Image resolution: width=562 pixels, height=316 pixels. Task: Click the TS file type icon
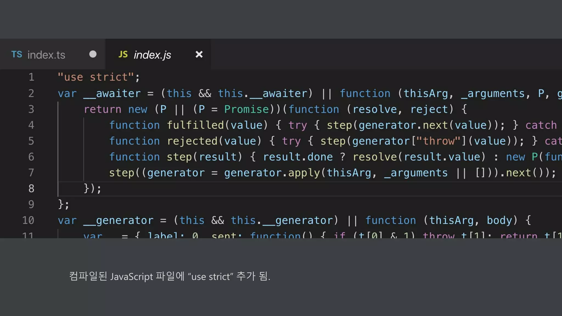point(17,54)
